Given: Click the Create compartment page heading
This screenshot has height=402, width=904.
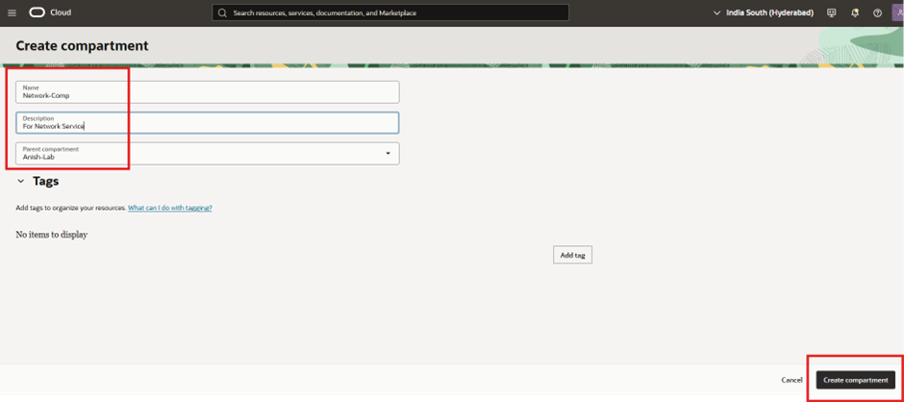Looking at the screenshot, I should (82, 46).
